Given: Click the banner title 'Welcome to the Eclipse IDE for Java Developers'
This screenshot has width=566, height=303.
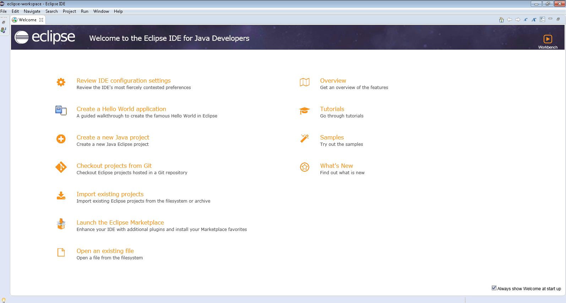Looking at the screenshot, I should (x=169, y=38).
